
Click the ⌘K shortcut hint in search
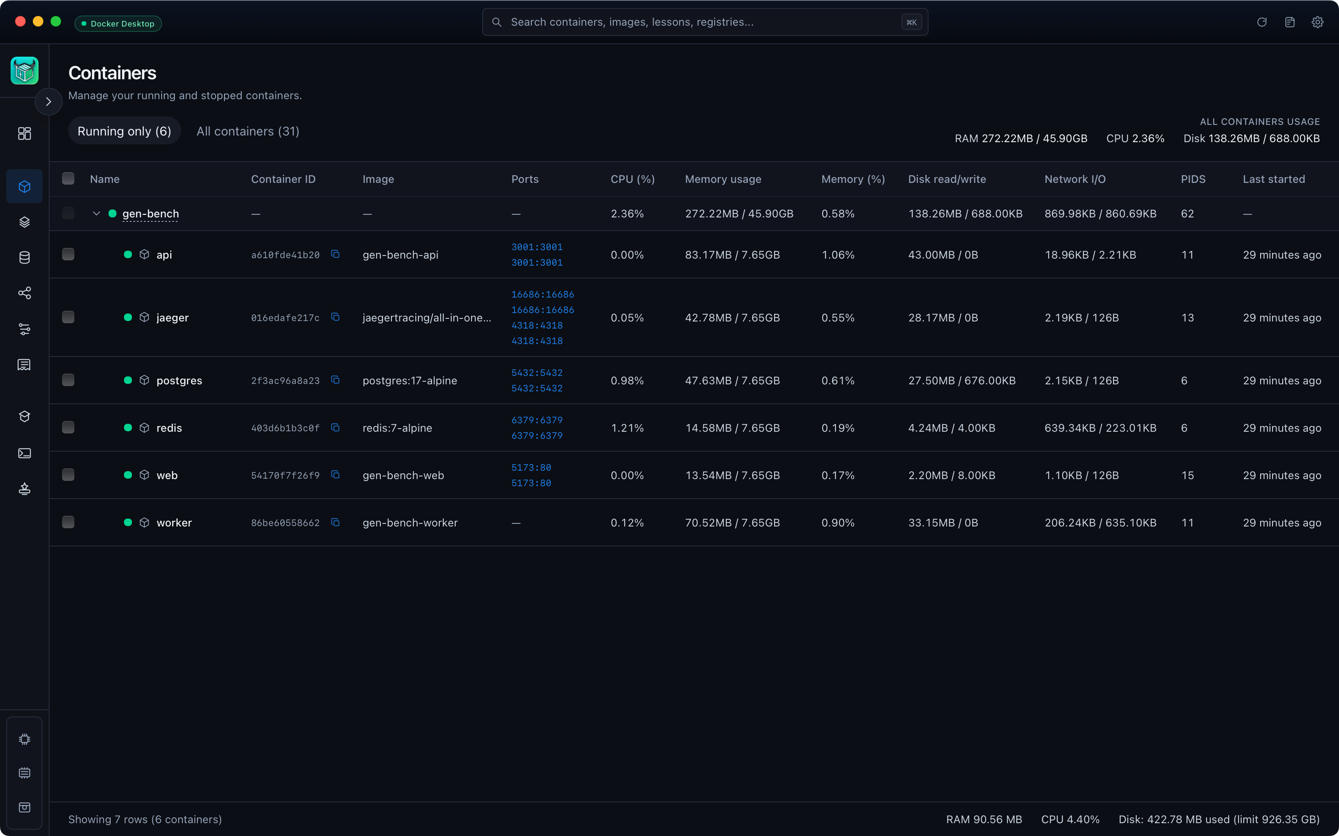[911, 22]
